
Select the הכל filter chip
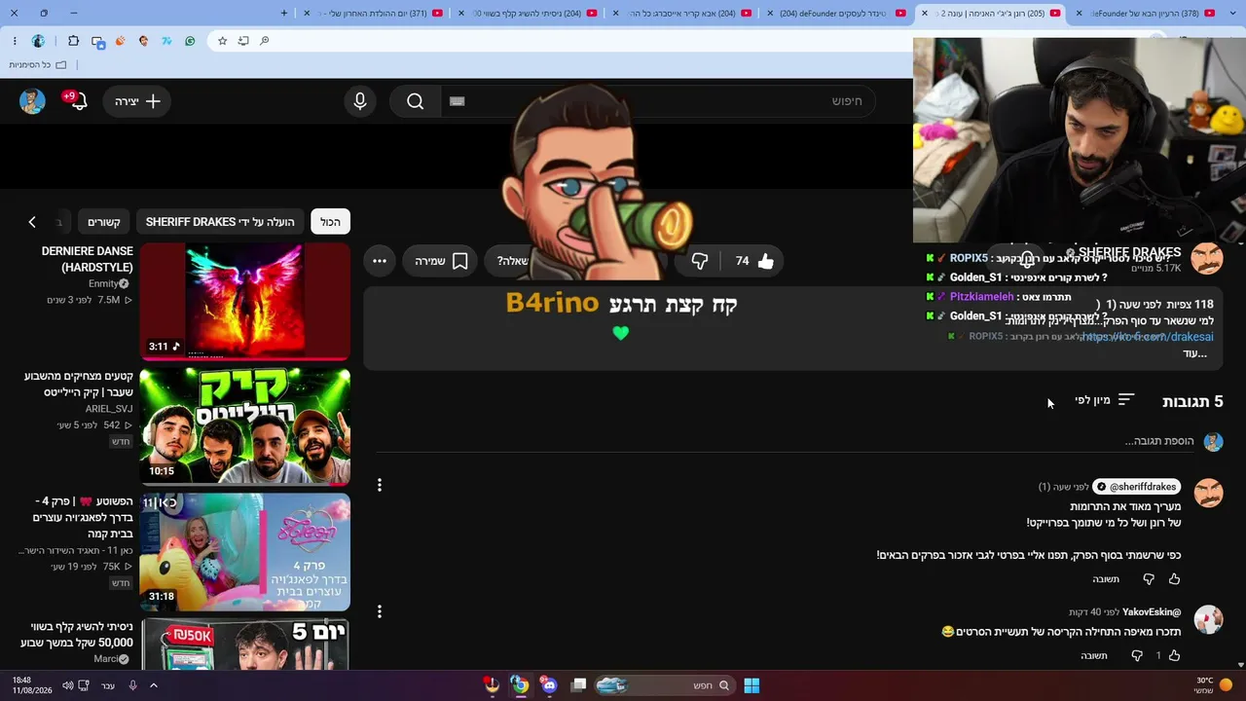point(331,222)
